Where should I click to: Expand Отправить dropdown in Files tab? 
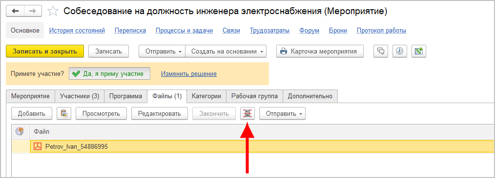click(283, 113)
